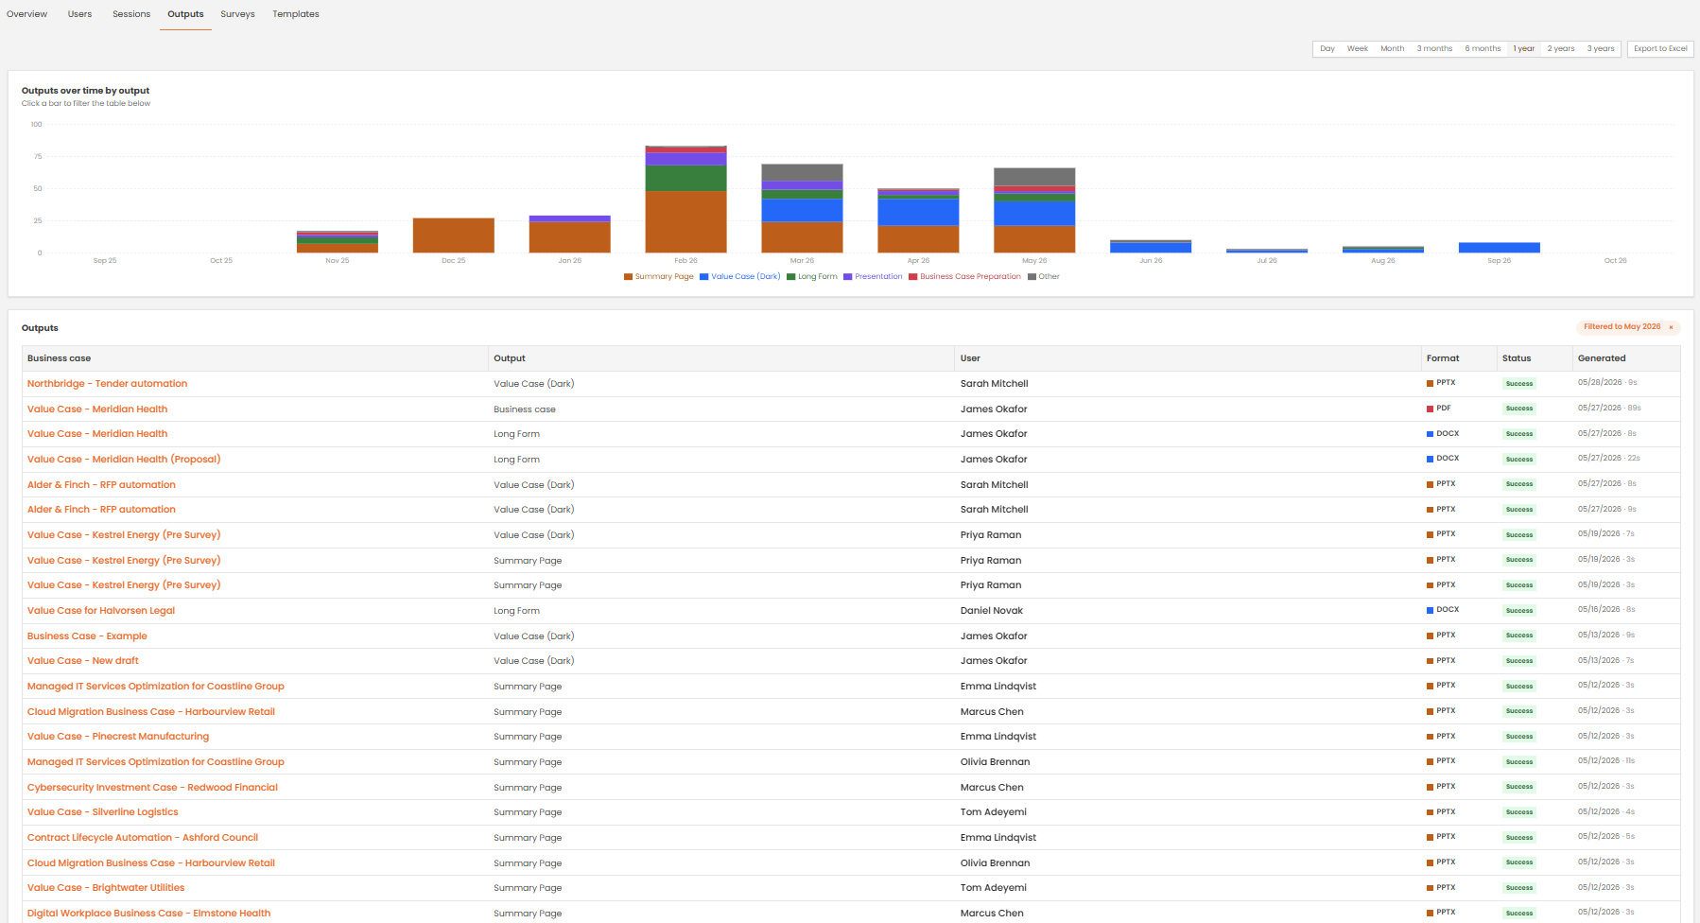Remove the Filtered to May 2026 chip

(1671, 327)
